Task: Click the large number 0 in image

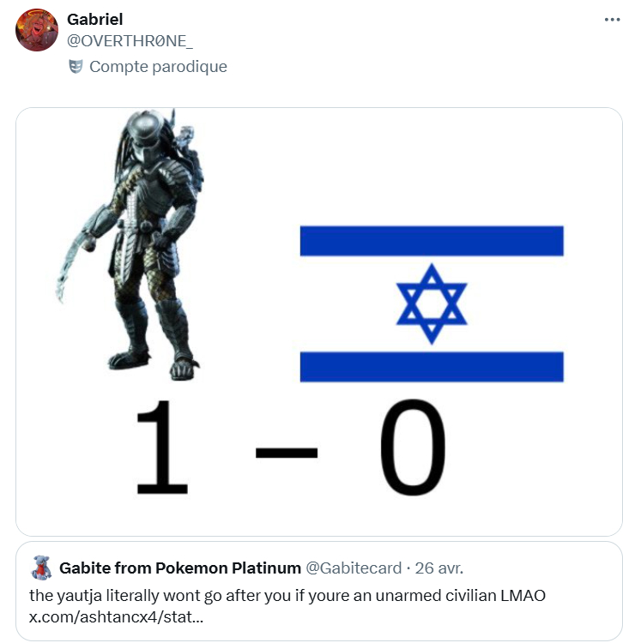Action: 413,447
